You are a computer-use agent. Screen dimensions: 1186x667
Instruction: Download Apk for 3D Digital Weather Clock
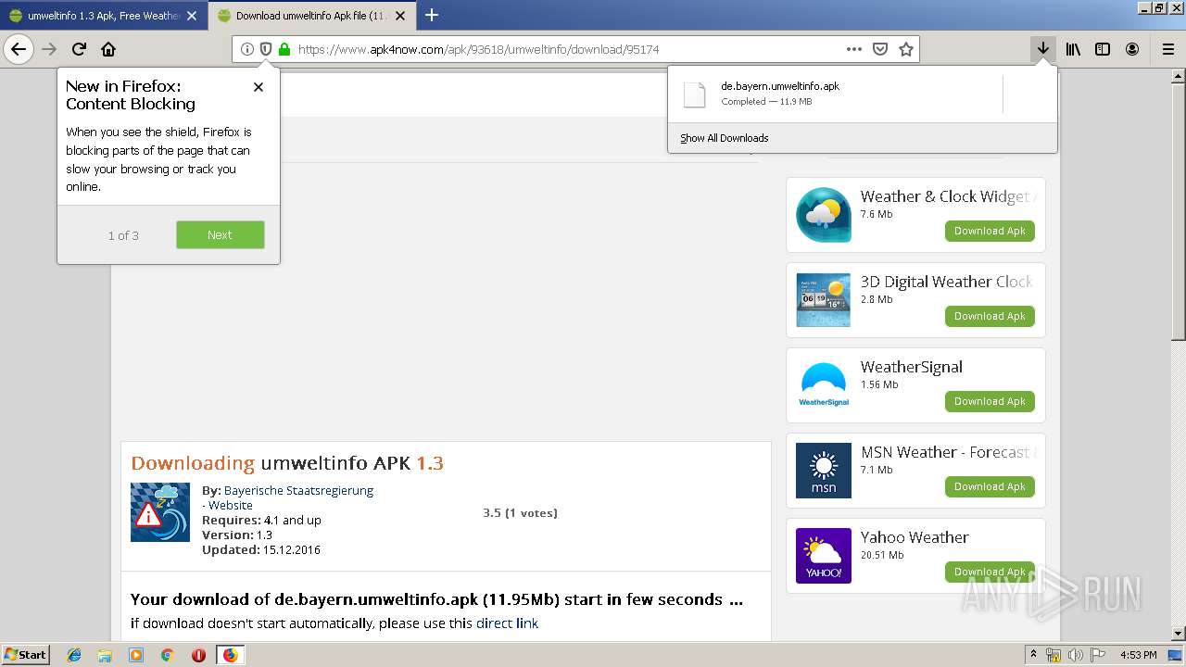990,316
